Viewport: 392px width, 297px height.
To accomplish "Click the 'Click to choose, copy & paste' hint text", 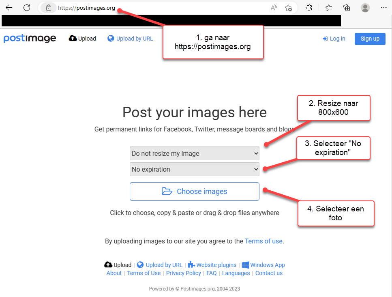I will [x=195, y=213].
